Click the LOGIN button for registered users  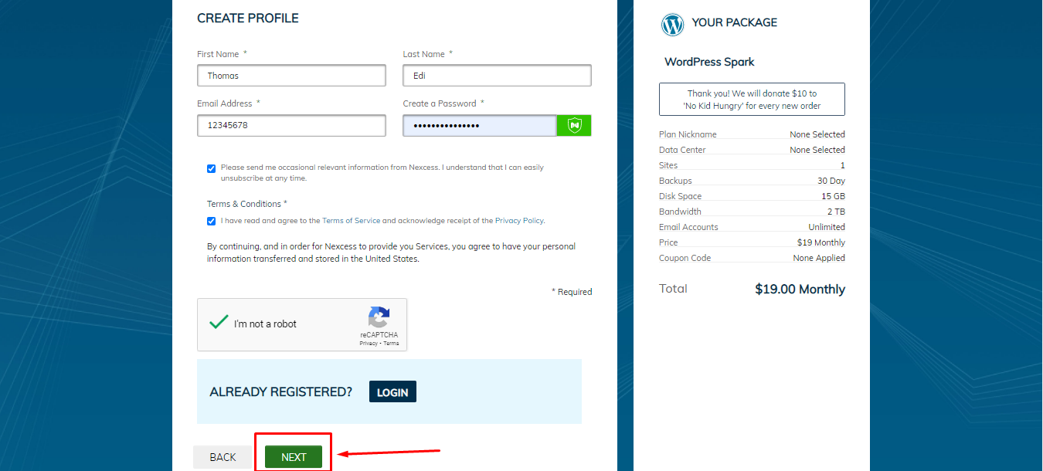point(392,391)
